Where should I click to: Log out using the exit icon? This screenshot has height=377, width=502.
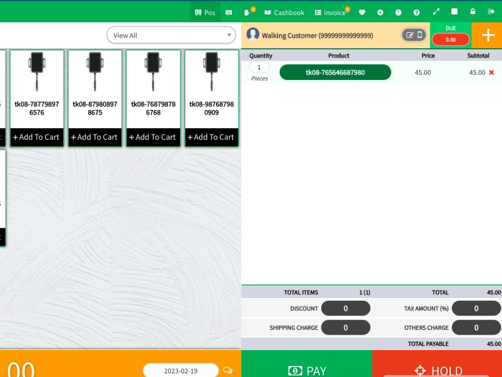tap(491, 12)
